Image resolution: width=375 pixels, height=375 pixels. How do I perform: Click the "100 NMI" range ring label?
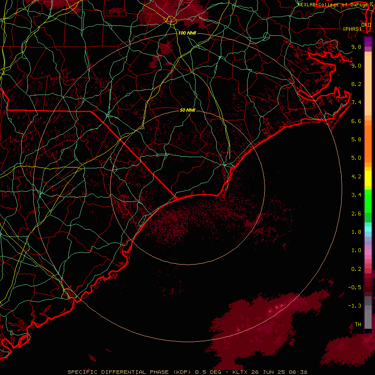pyautogui.click(x=187, y=33)
